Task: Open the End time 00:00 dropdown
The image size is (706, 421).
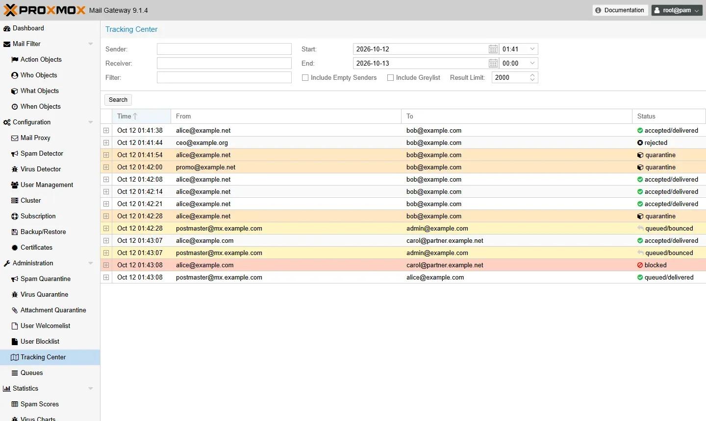Action: [x=532, y=63]
